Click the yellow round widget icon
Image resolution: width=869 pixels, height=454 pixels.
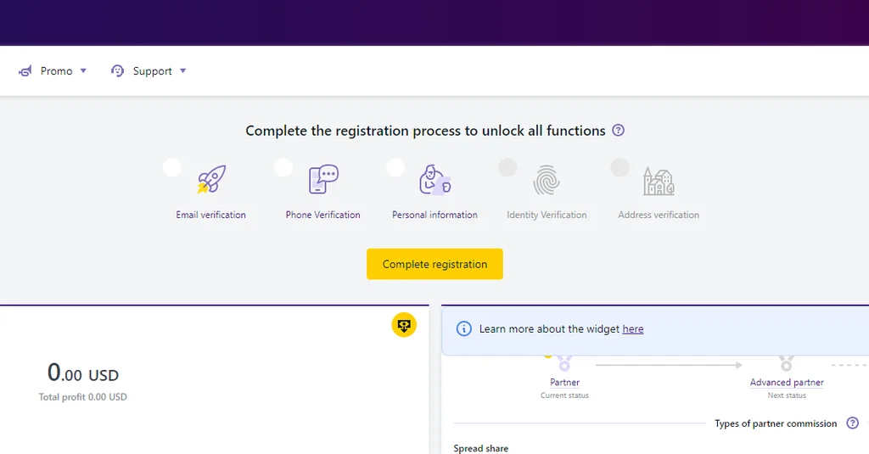pyautogui.click(x=404, y=325)
